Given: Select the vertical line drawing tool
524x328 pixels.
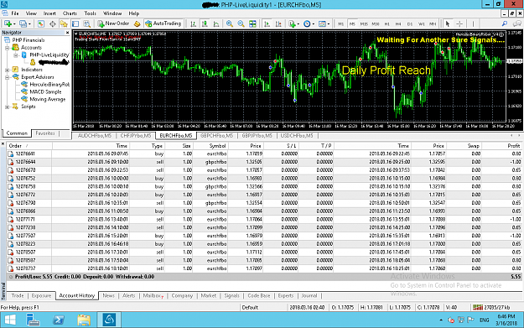Looking at the screenshot, I should 473,23.
